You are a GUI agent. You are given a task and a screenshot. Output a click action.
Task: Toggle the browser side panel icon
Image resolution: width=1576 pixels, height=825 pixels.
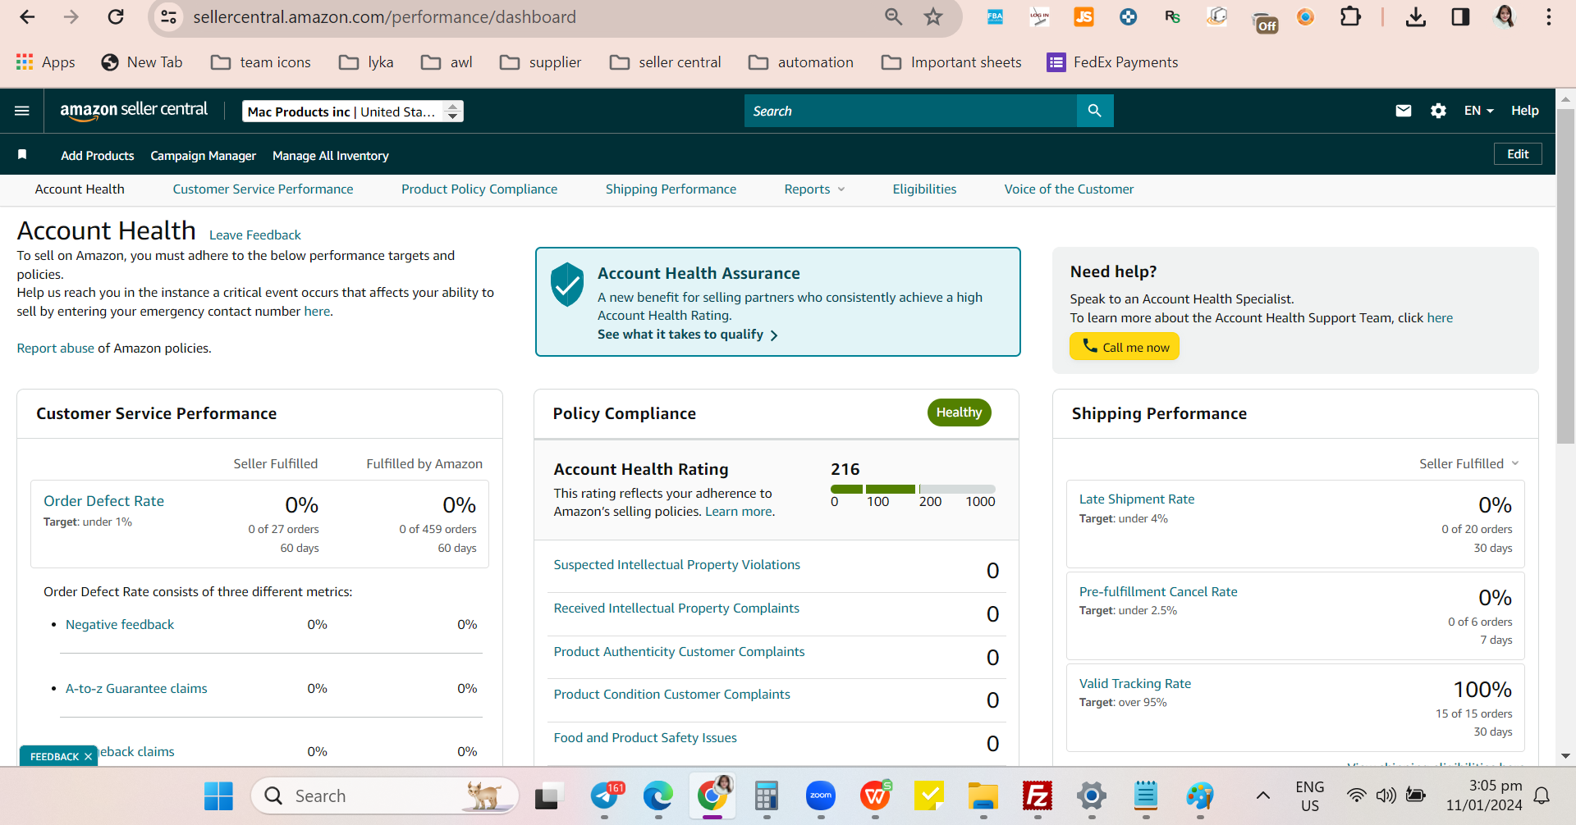(1460, 16)
